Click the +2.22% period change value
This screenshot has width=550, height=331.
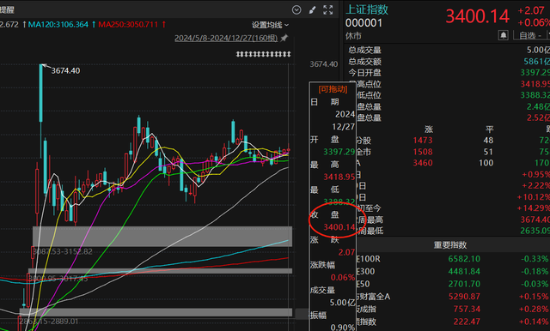click(535, 185)
